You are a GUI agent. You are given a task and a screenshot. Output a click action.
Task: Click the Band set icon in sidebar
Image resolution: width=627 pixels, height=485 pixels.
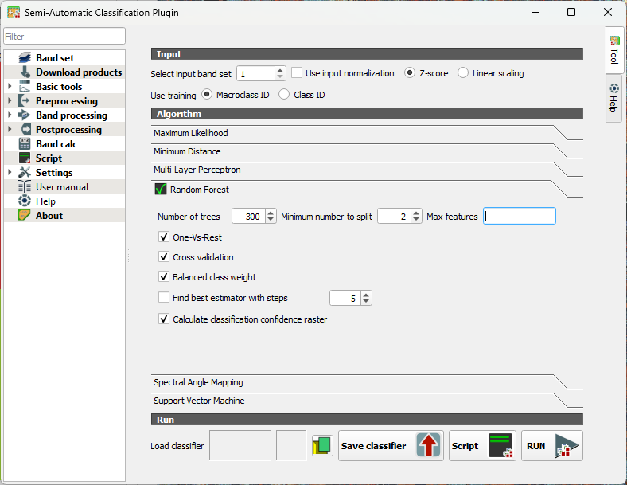pos(24,58)
